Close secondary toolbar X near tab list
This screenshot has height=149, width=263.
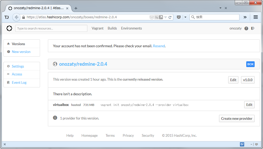click(x=226, y=8)
